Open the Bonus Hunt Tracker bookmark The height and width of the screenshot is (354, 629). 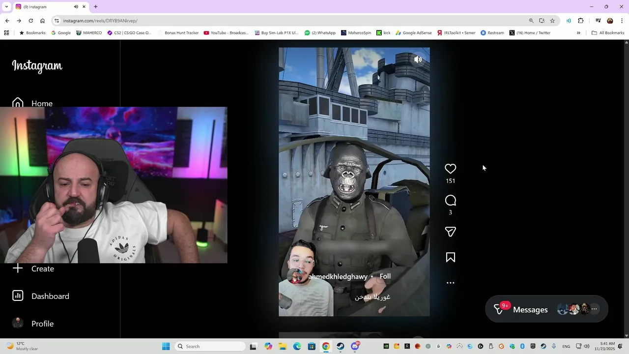coord(178,33)
